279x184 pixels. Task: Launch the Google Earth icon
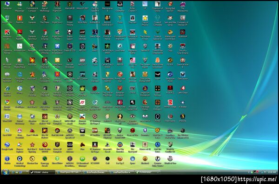tap(7, 146)
